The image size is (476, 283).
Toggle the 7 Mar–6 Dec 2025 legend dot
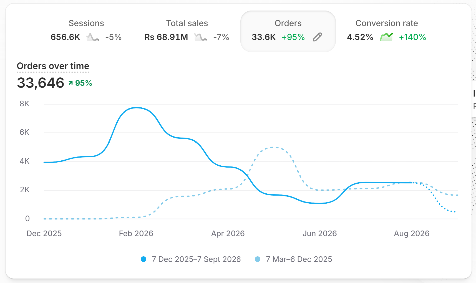[x=258, y=259]
